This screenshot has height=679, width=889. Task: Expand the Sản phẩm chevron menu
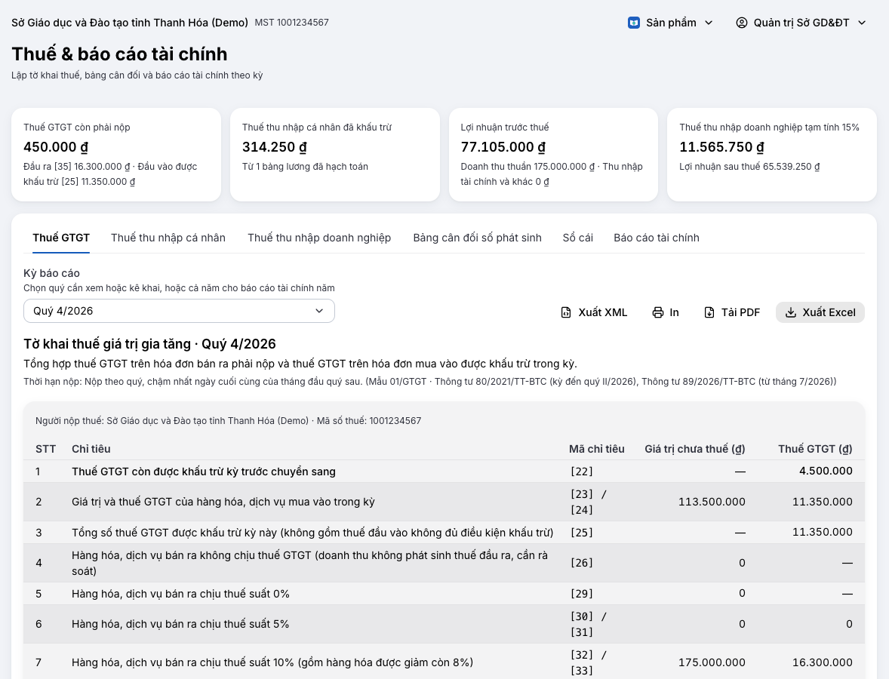709,23
